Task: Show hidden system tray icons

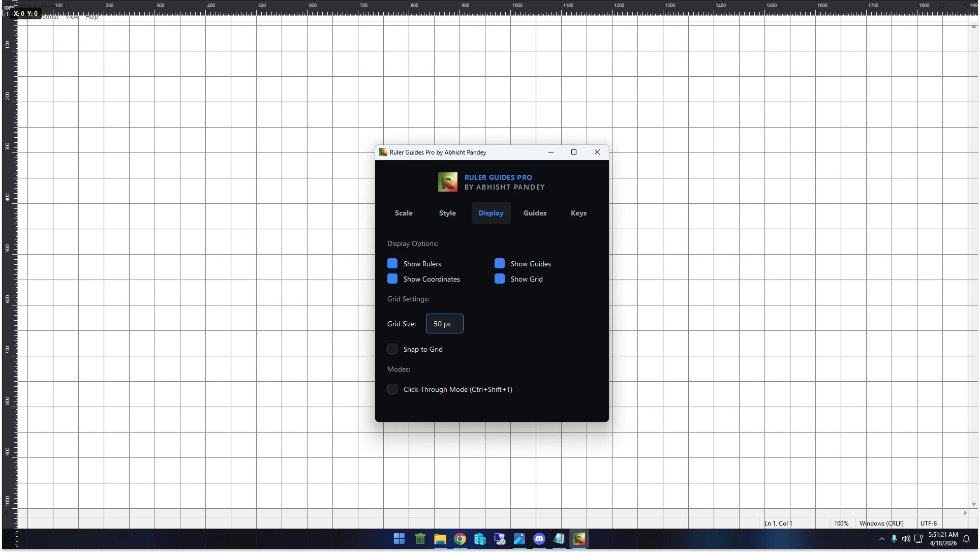Action: point(881,539)
